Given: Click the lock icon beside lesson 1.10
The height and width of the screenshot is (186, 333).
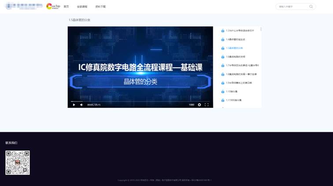Looking at the screenshot, I should coord(222,91).
